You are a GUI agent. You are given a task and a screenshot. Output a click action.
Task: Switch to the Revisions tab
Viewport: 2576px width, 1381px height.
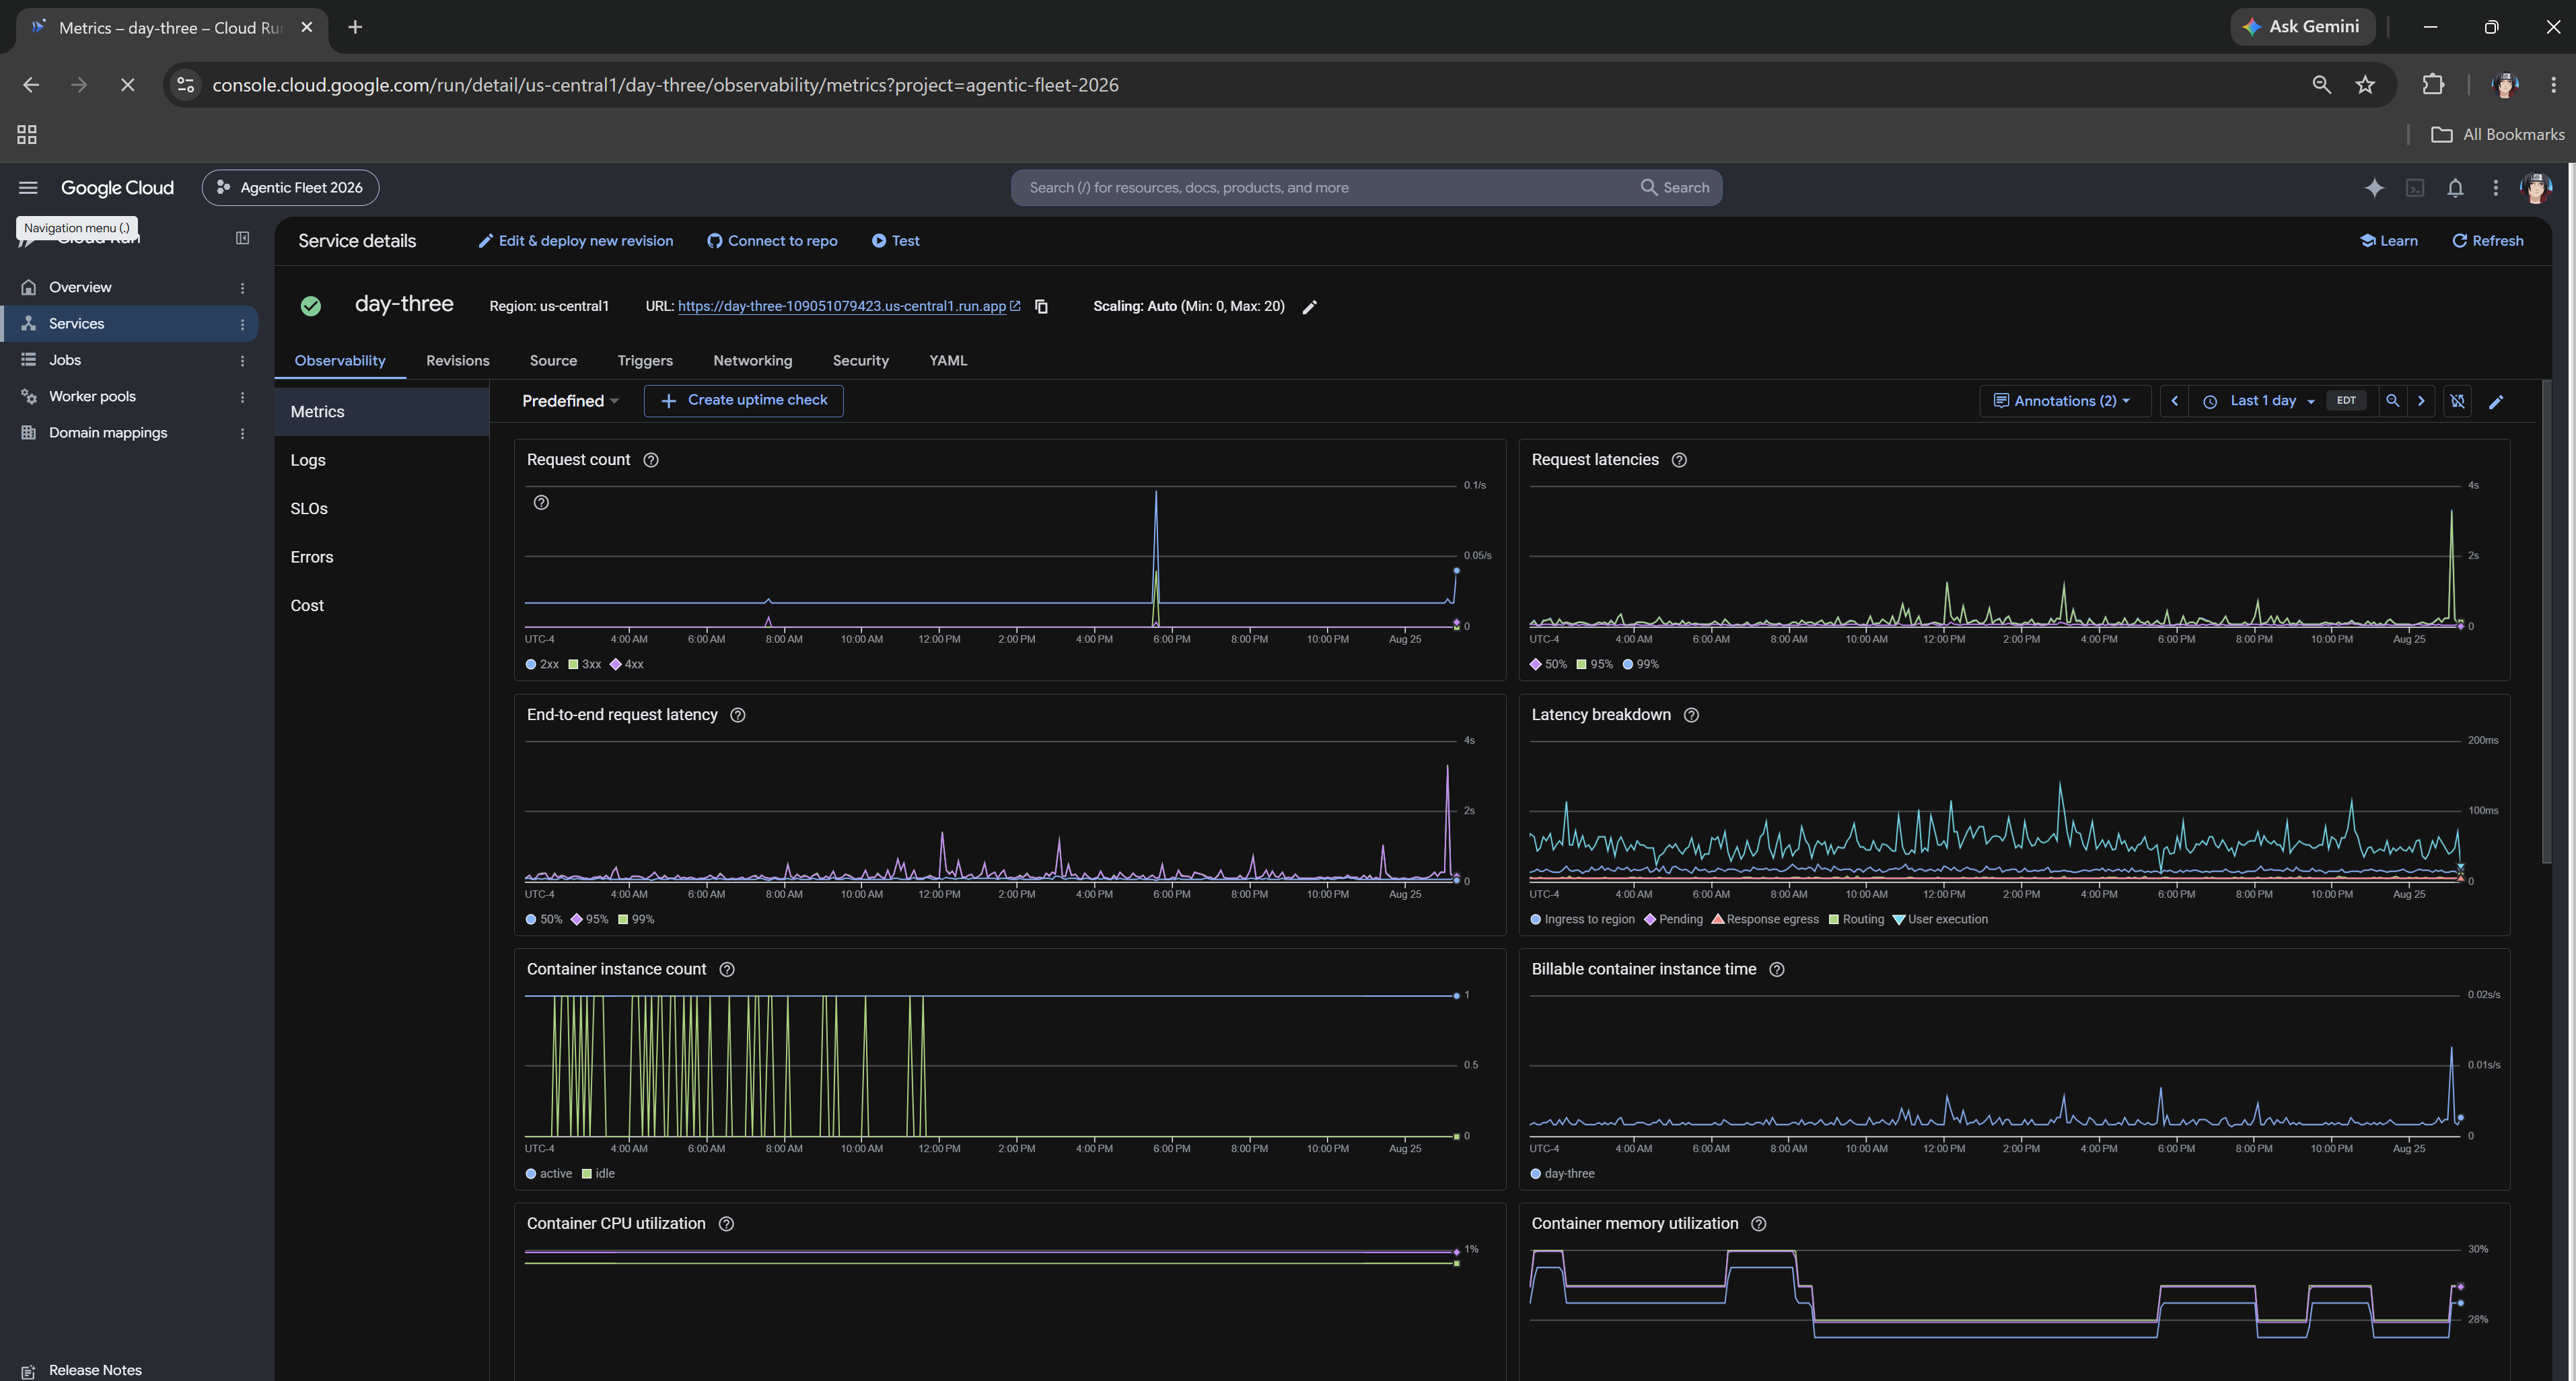click(x=457, y=361)
